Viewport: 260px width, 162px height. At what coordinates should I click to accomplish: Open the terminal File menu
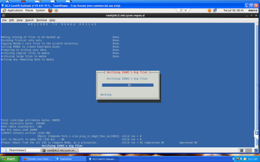coord(5,20)
